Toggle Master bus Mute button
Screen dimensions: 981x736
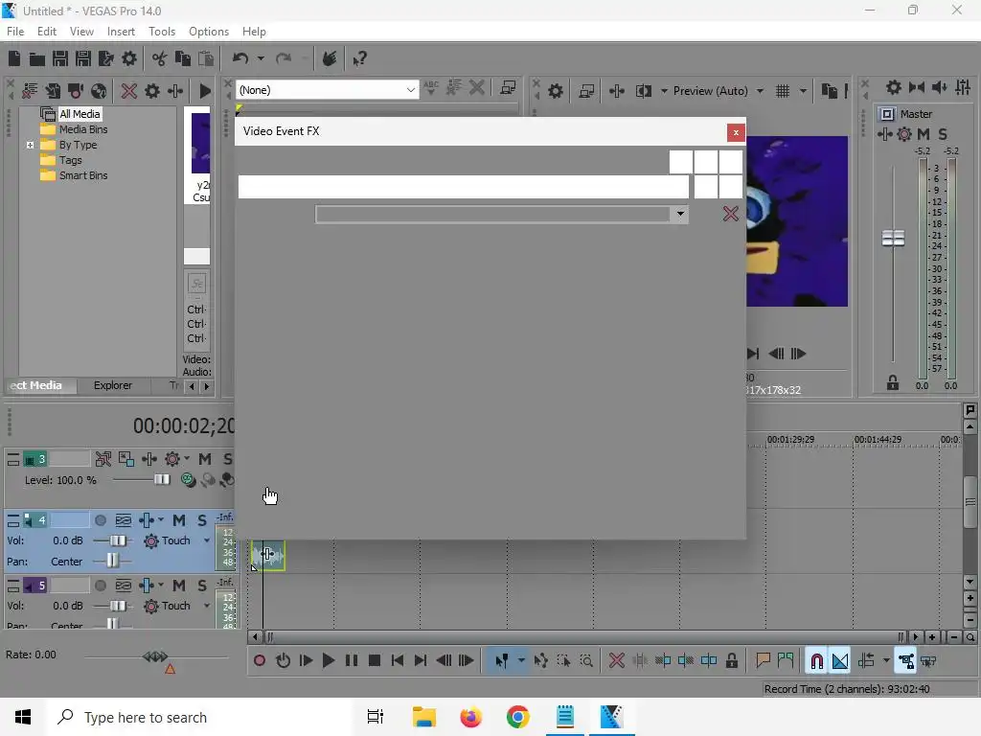point(923,134)
